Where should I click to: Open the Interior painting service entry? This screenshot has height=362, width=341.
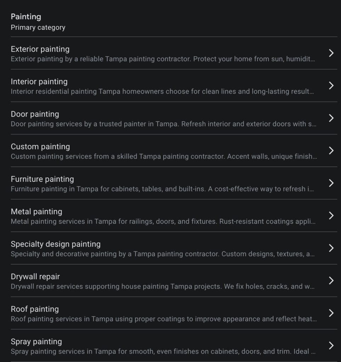pyautogui.click(x=39, y=82)
